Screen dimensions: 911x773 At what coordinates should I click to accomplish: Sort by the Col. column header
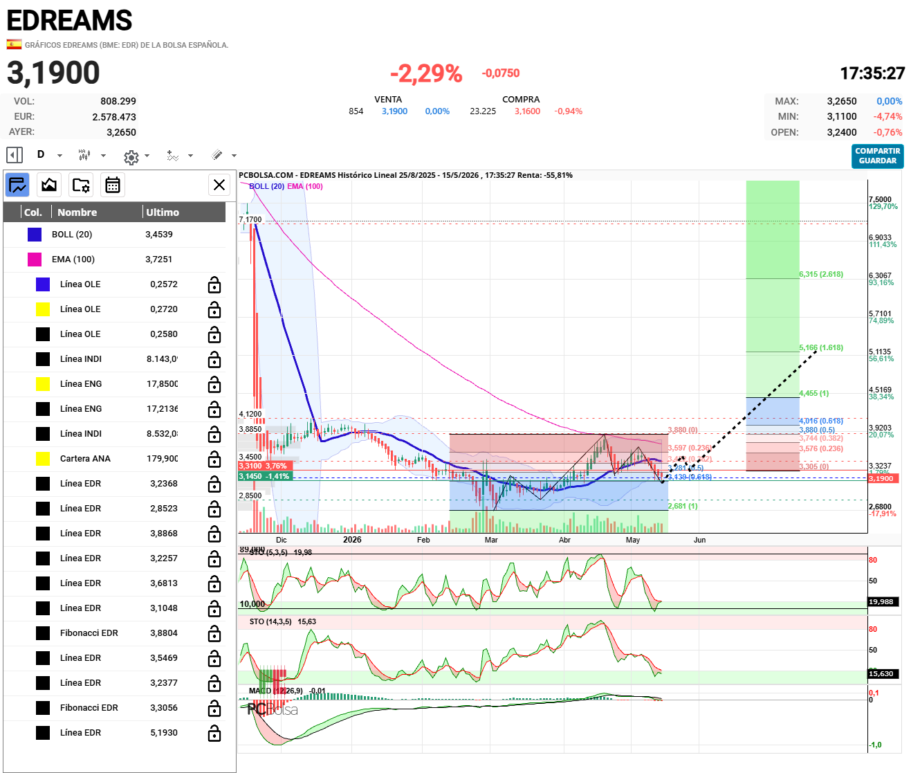tap(33, 212)
